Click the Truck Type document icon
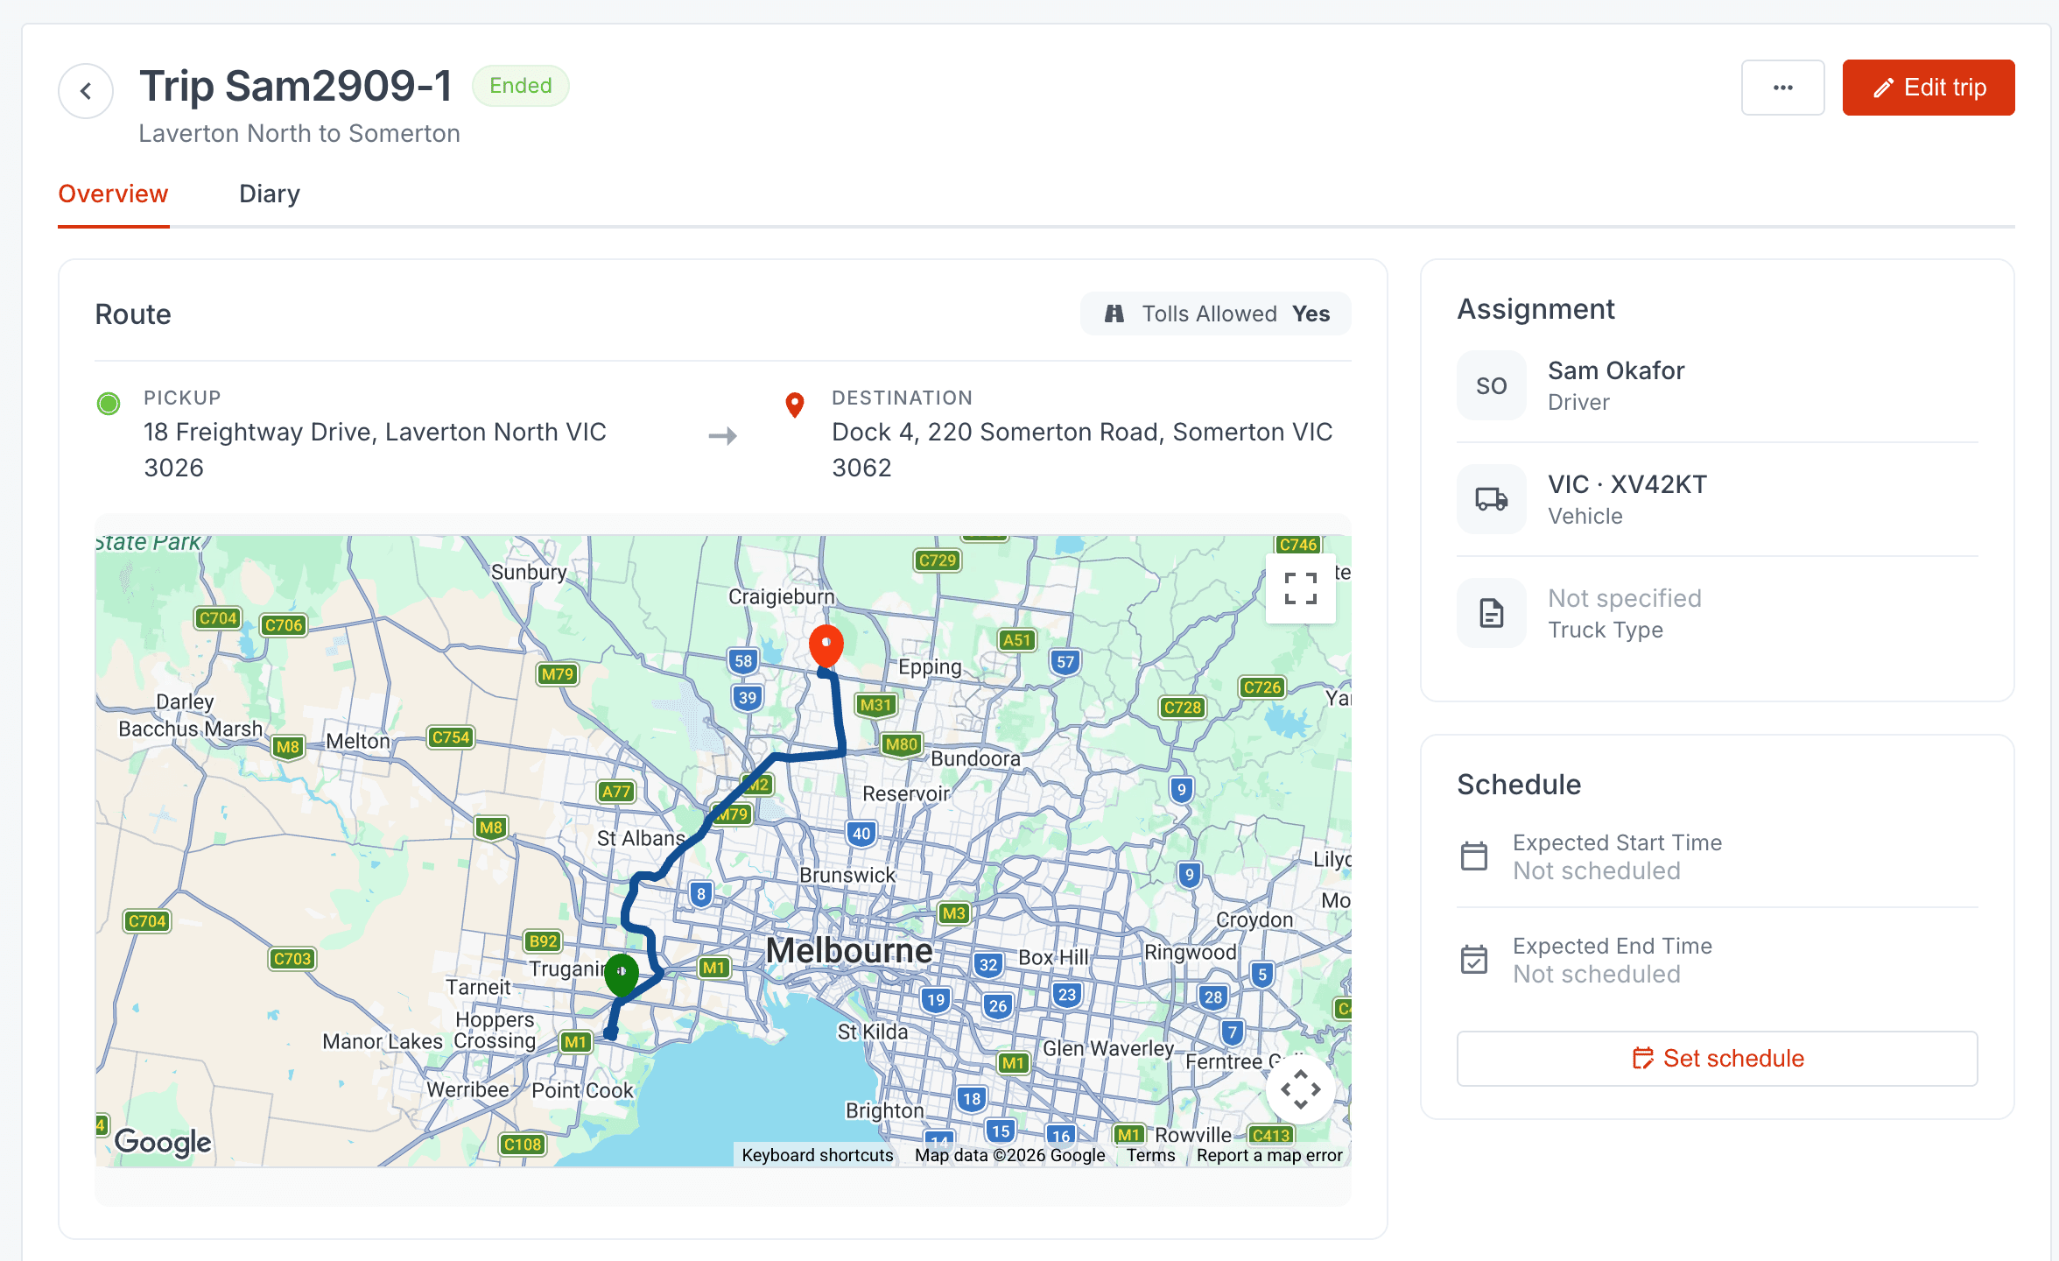The width and height of the screenshot is (2059, 1261). pos(1492,613)
